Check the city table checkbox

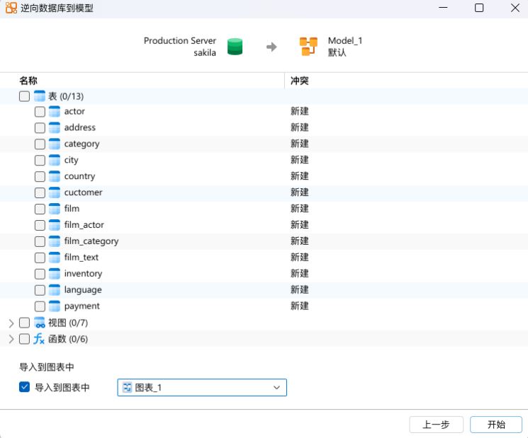[40, 161]
